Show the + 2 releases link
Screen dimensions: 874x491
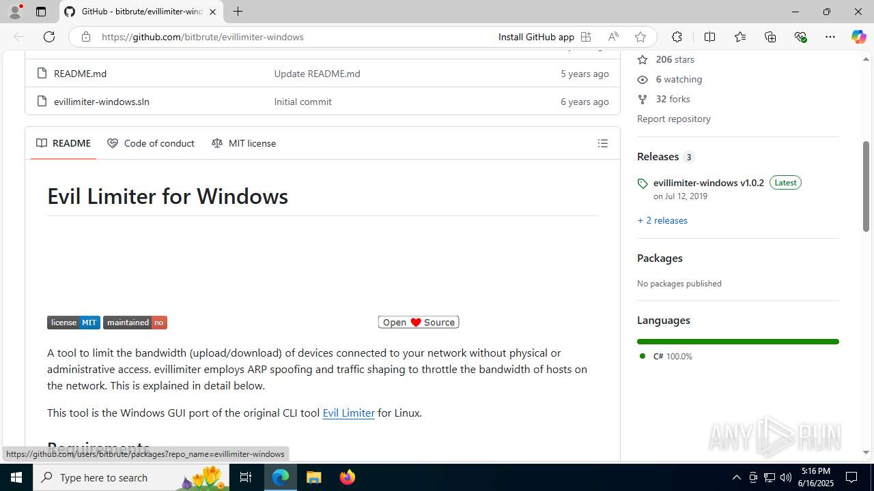click(662, 220)
